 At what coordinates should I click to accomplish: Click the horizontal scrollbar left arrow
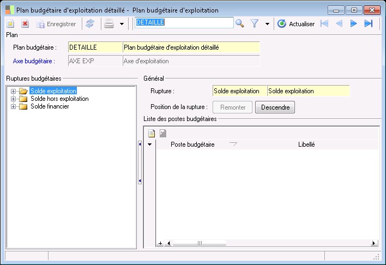(x=168, y=243)
